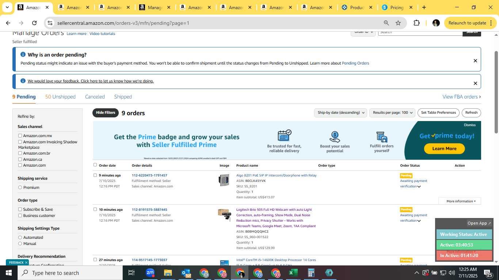Open the Chrome profile avatar
Image resolution: width=499 pixels, height=280 pixels.
(x=436, y=23)
